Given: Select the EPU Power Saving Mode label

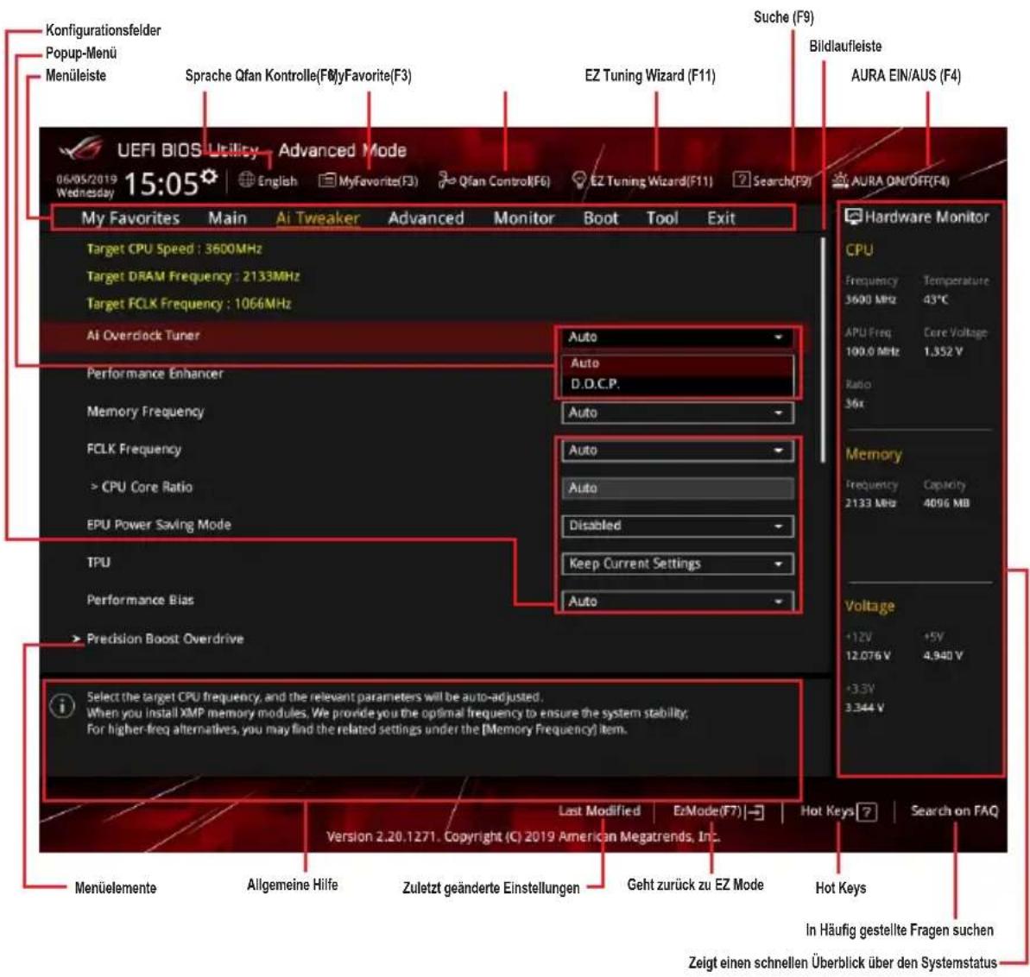Looking at the screenshot, I should (x=159, y=525).
